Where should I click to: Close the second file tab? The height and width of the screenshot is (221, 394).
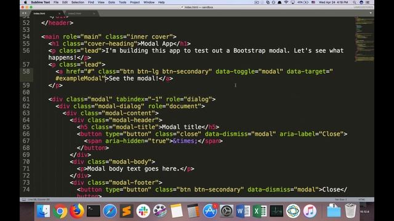94,14
